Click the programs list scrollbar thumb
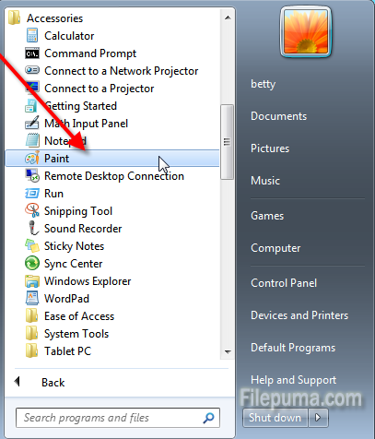The width and height of the screenshot is (375, 439). coord(227,142)
